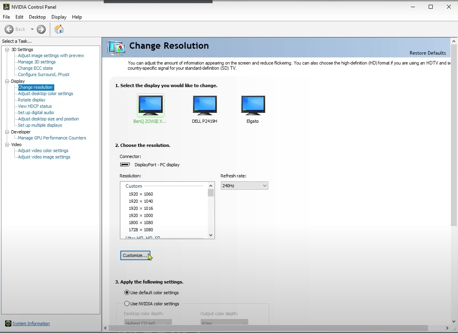Click the Back arrow icon
This screenshot has height=333, width=458.
(9, 29)
